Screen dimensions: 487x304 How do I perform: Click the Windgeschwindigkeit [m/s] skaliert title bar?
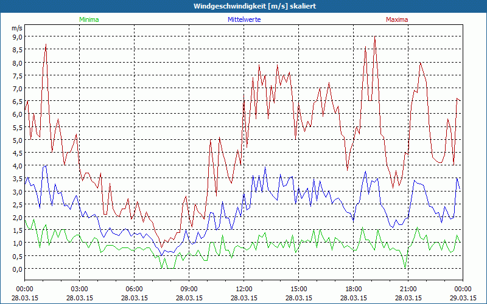[243, 6]
